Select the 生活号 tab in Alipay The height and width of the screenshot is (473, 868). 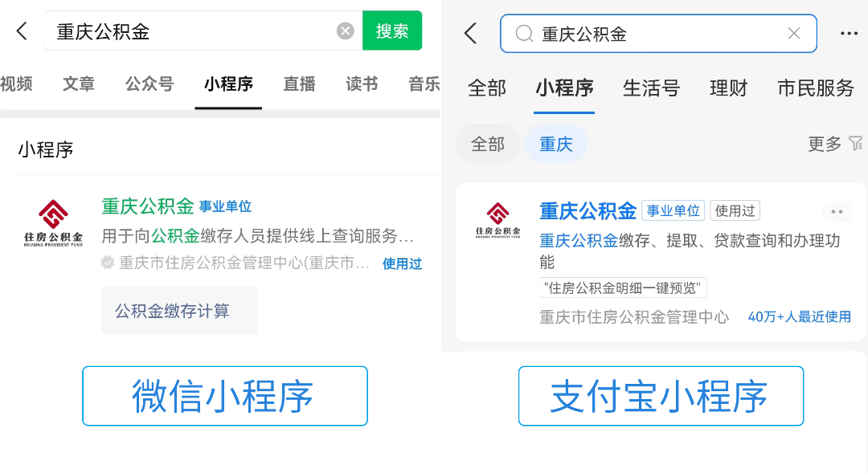pyautogui.click(x=651, y=88)
